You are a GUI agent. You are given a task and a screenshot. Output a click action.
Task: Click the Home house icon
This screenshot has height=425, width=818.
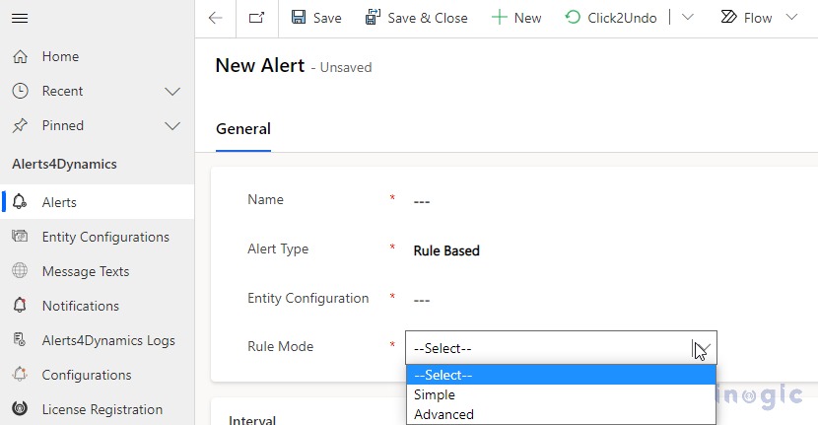20,56
